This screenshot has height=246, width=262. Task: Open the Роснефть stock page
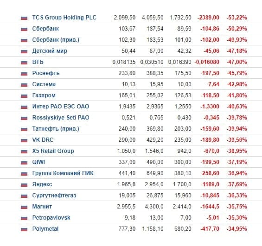click(46, 73)
